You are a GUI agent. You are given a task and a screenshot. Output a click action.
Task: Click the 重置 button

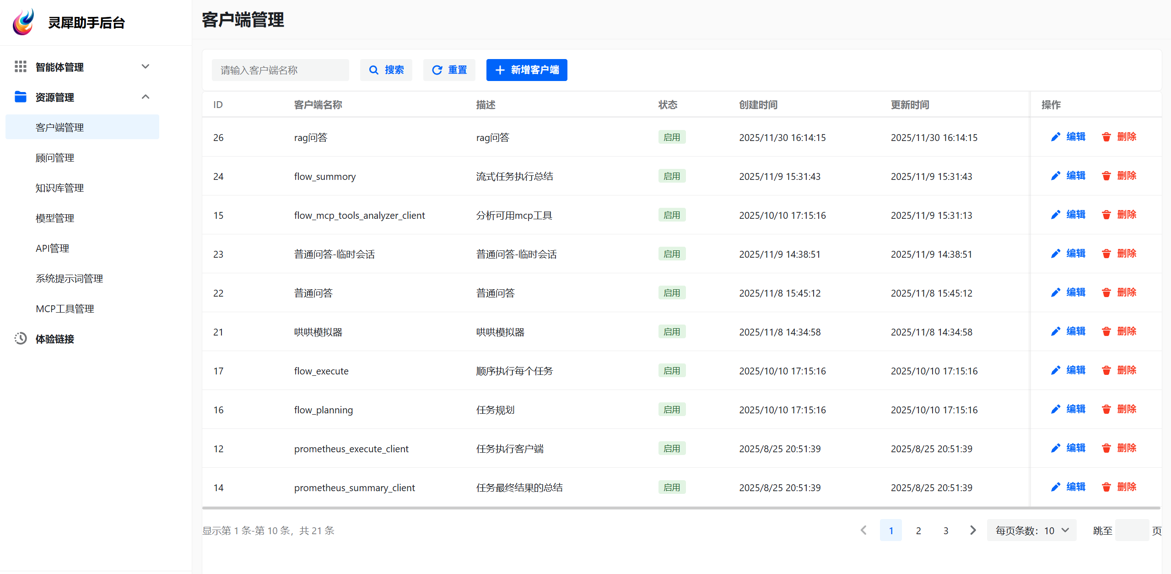(449, 70)
